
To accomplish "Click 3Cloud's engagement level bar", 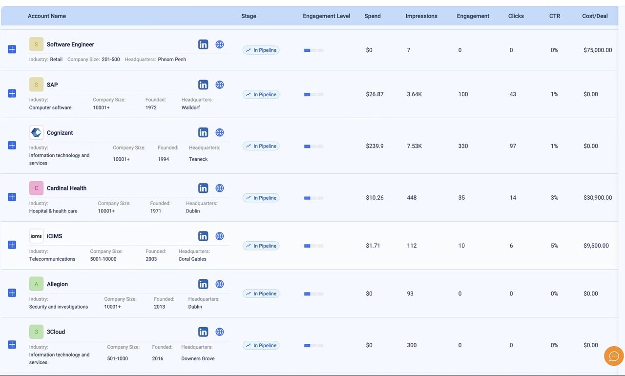I will [x=313, y=345].
